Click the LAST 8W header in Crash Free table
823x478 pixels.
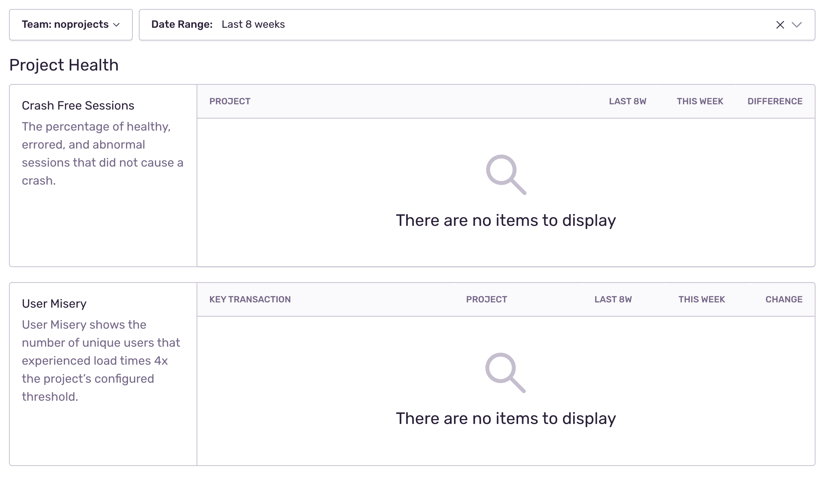(x=628, y=101)
